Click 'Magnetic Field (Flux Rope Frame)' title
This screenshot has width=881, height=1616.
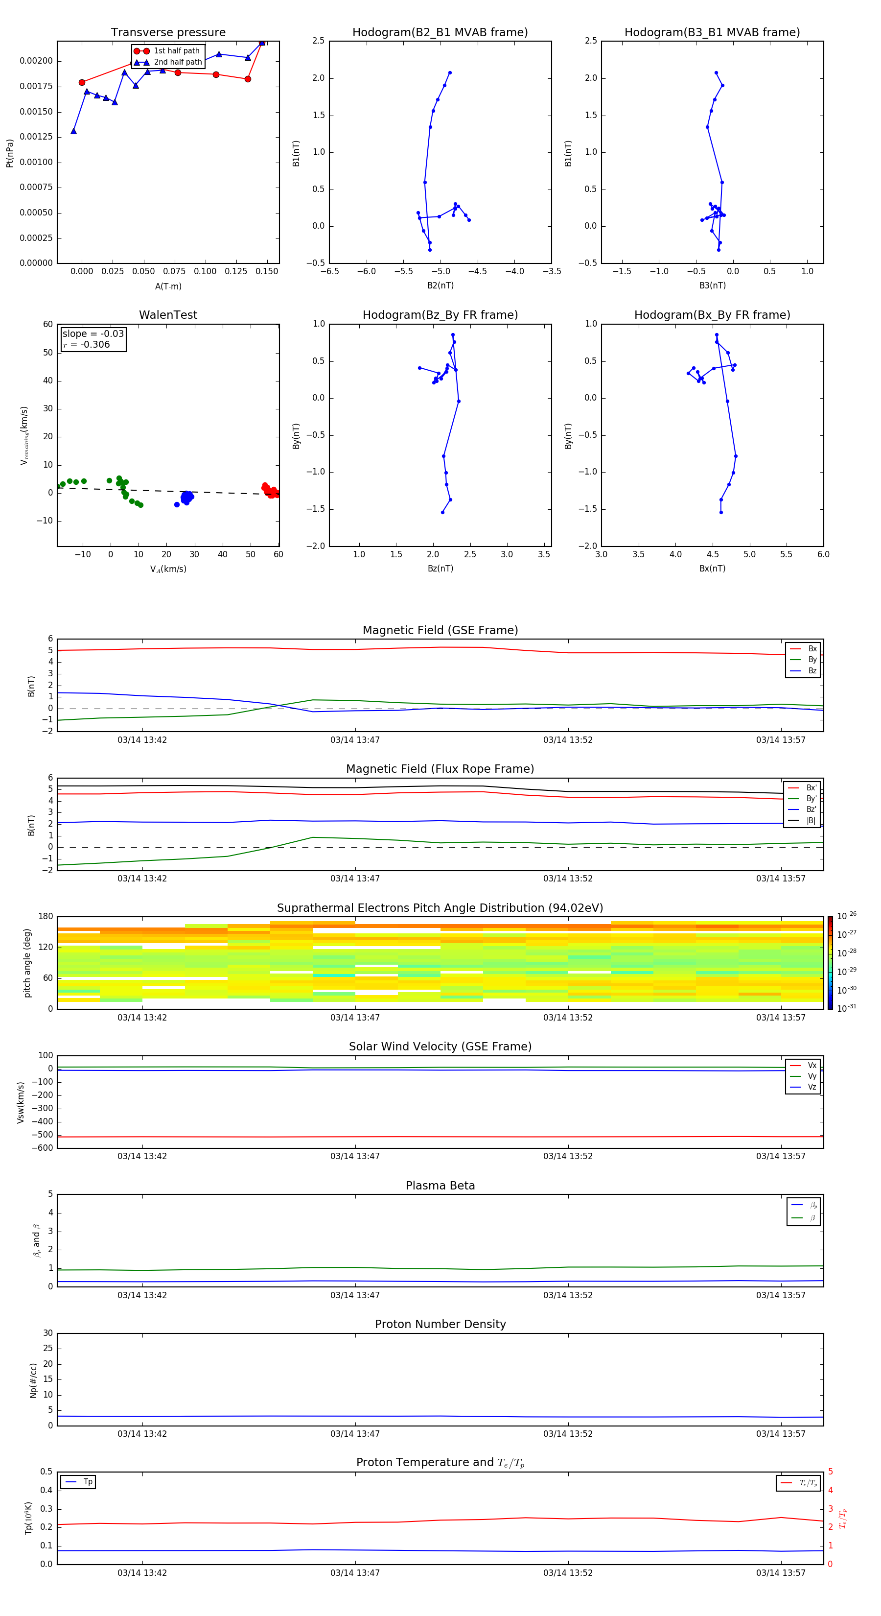click(440, 769)
